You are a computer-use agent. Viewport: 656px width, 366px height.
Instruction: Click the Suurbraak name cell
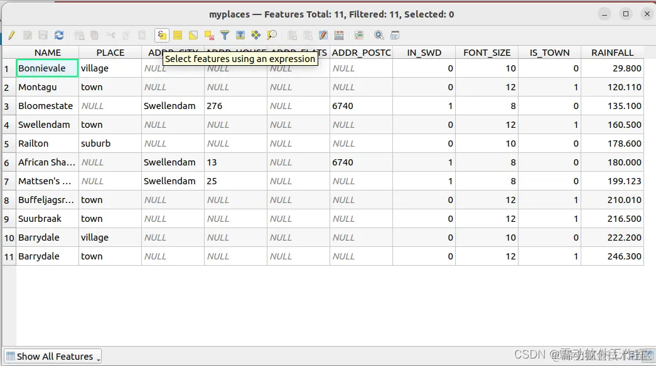[47, 219]
